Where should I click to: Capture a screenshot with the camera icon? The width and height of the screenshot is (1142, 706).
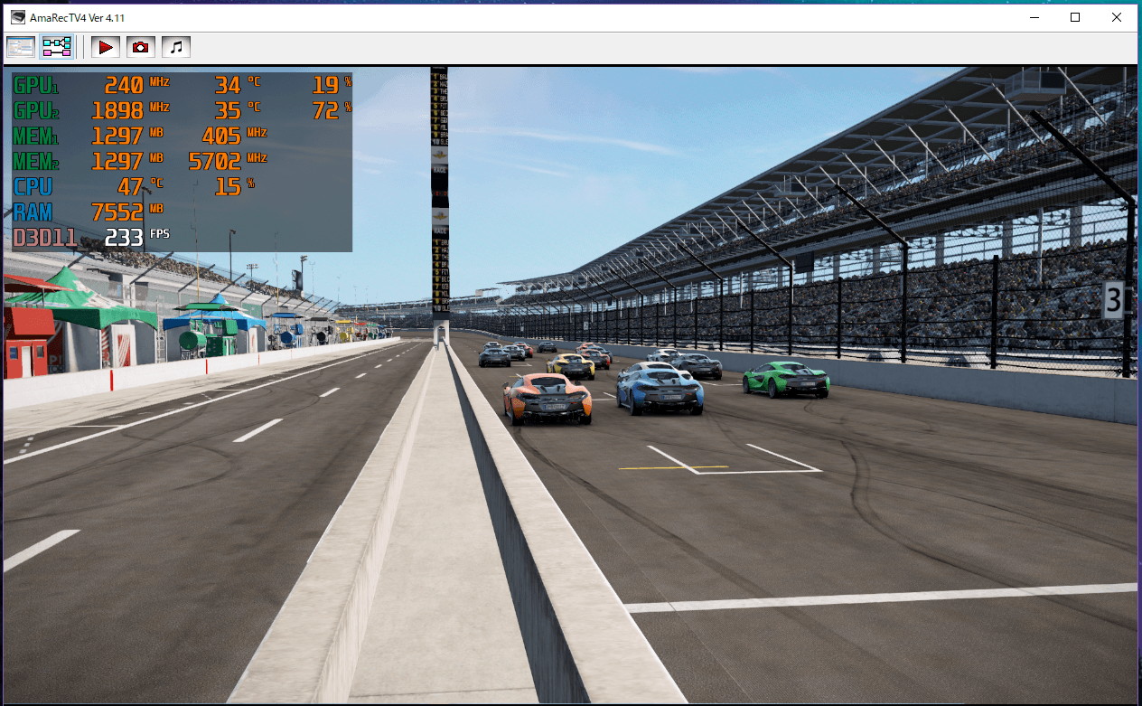pyautogui.click(x=140, y=47)
